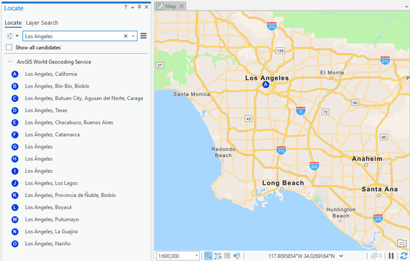Clear the Los Angeles search text
Image resolution: width=410 pixels, height=261 pixels.
click(126, 37)
